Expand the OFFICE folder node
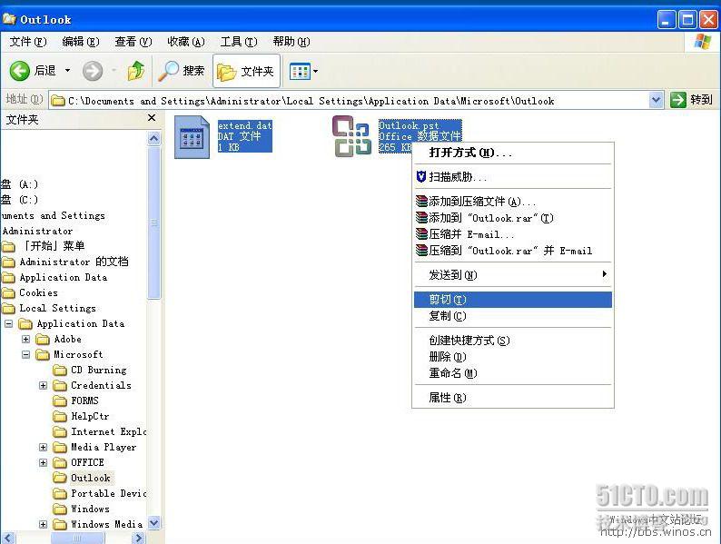This screenshot has width=721, height=544. (43, 462)
